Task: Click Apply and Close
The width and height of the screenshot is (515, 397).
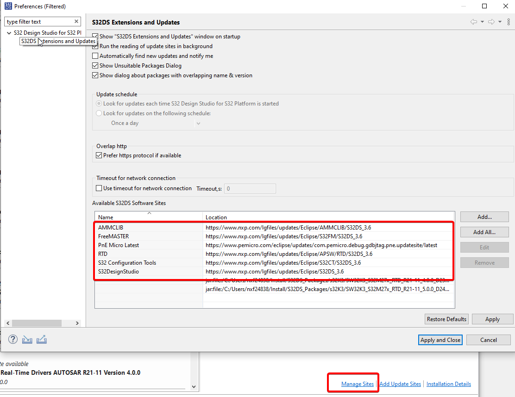Action: (x=440, y=340)
